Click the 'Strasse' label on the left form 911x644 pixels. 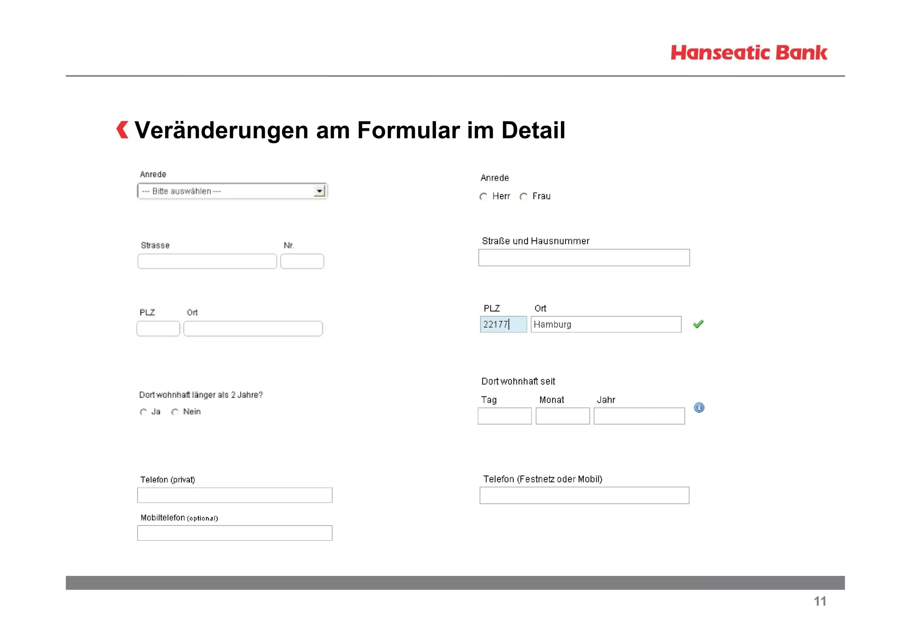[155, 246]
